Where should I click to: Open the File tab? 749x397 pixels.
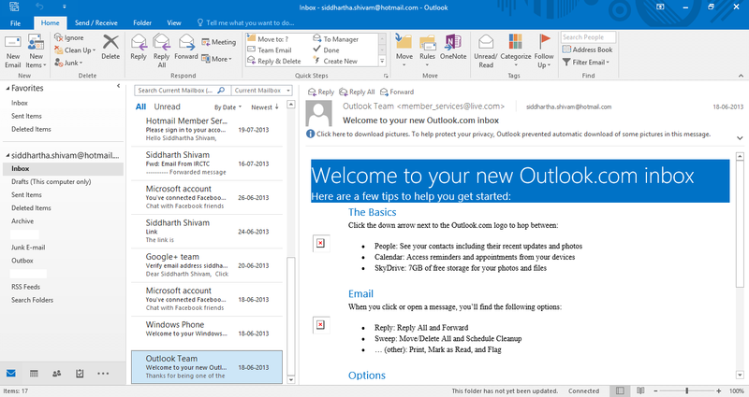pyautogui.click(x=16, y=22)
